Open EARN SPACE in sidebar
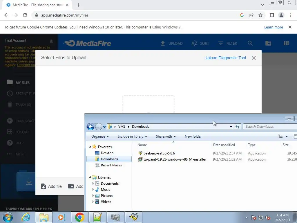This screenshot has height=223, width=297. (21, 121)
